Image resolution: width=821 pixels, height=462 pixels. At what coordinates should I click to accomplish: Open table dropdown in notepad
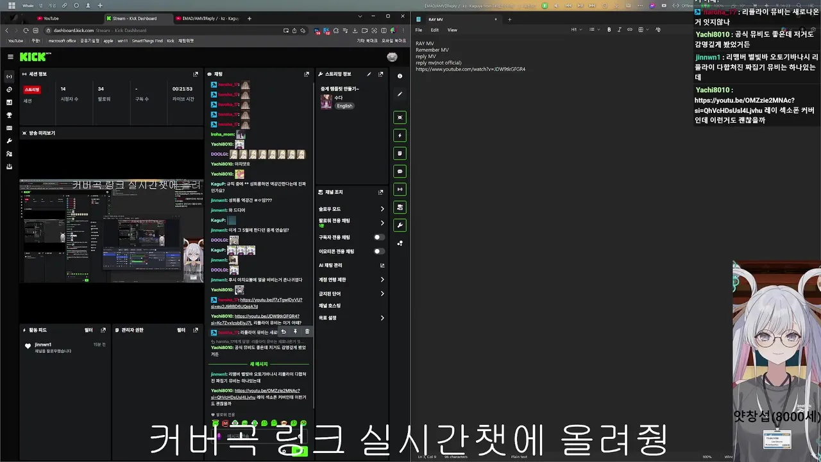tap(643, 30)
